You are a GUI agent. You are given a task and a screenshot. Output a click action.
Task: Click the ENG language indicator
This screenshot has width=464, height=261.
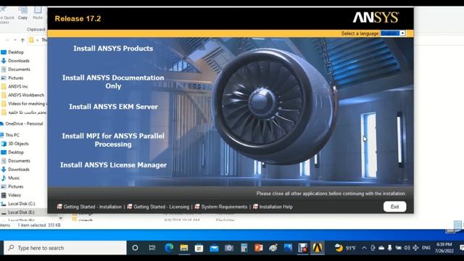tap(426, 248)
